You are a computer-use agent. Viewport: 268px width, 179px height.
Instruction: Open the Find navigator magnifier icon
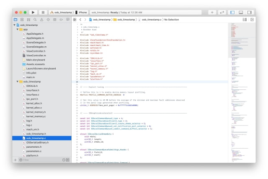(35, 20)
